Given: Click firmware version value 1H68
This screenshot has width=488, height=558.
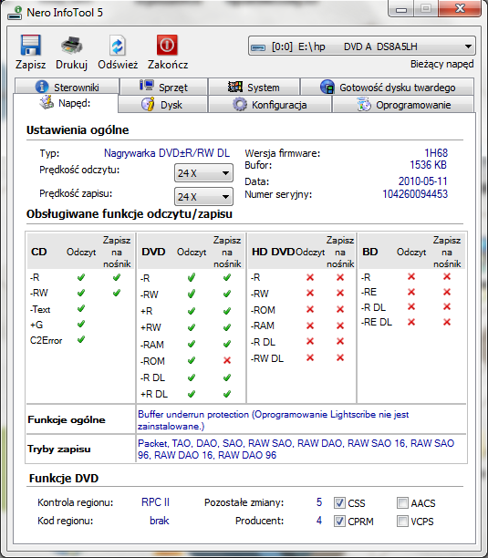Looking at the screenshot, I should click(x=436, y=153).
